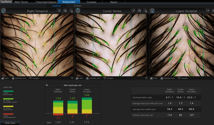Open the Report tab
The width and height of the screenshot is (214, 125).
click(114, 2)
